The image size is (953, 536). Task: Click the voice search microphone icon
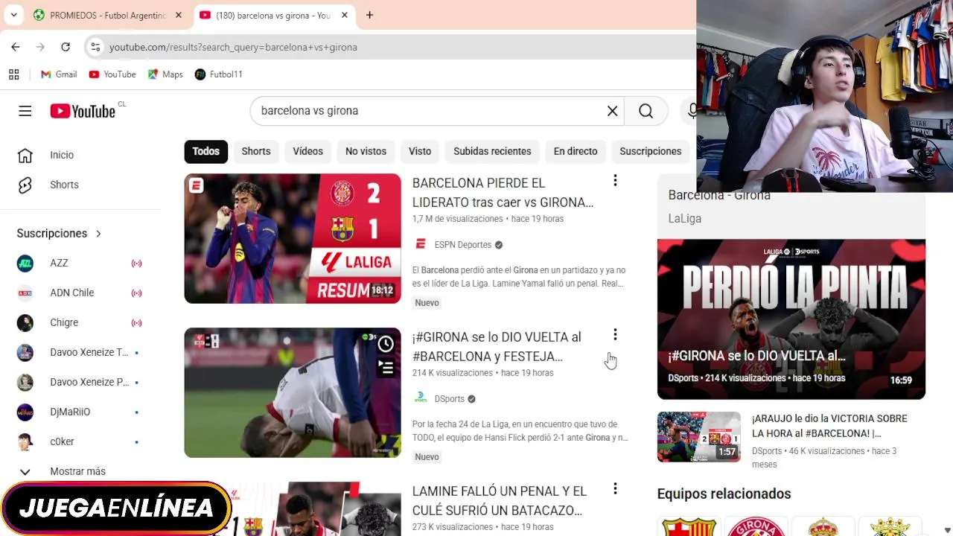[x=692, y=111]
